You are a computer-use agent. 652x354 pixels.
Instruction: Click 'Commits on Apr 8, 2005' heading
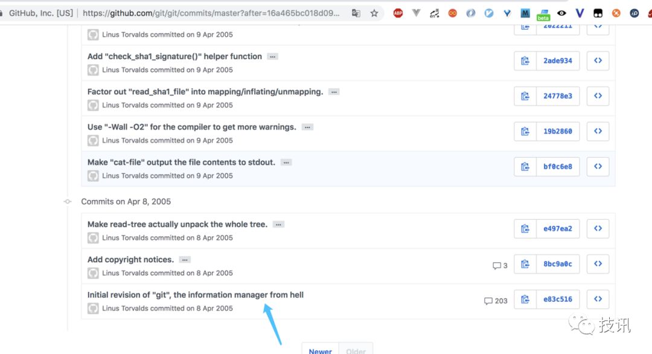126,202
